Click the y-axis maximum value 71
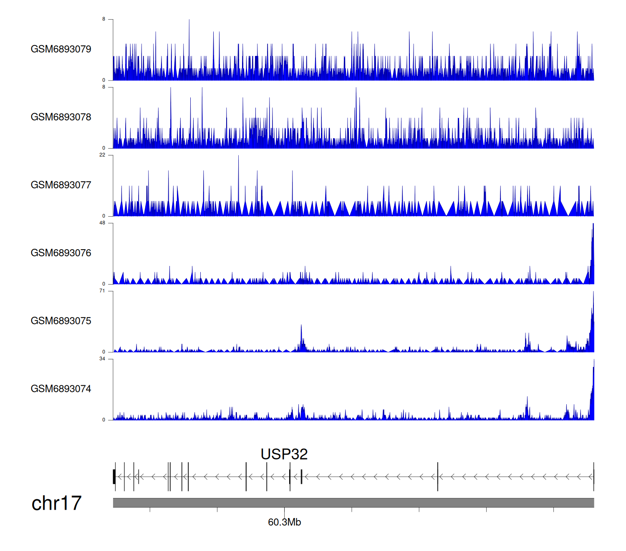 pyautogui.click(x=102, y=291)
